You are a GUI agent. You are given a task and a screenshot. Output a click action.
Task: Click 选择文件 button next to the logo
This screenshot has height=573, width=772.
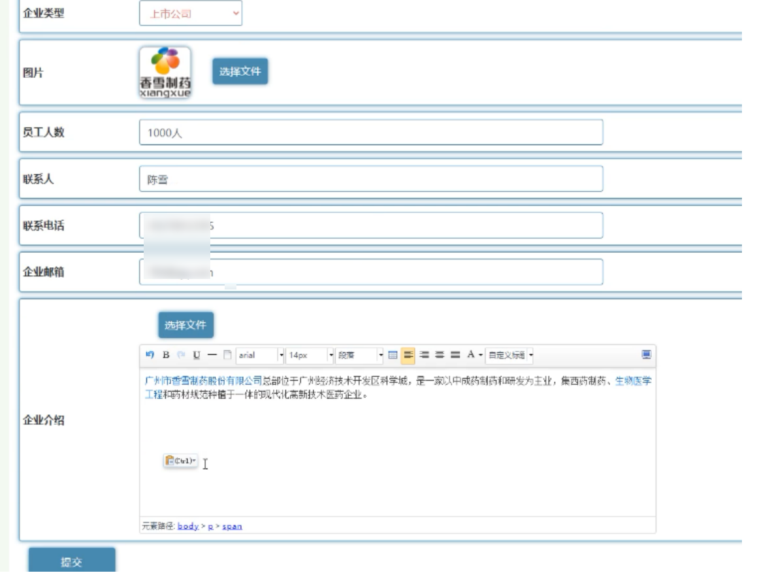240,71
